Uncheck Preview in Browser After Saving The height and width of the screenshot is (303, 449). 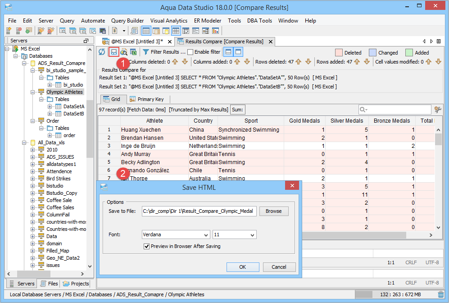tap(146, 246)
